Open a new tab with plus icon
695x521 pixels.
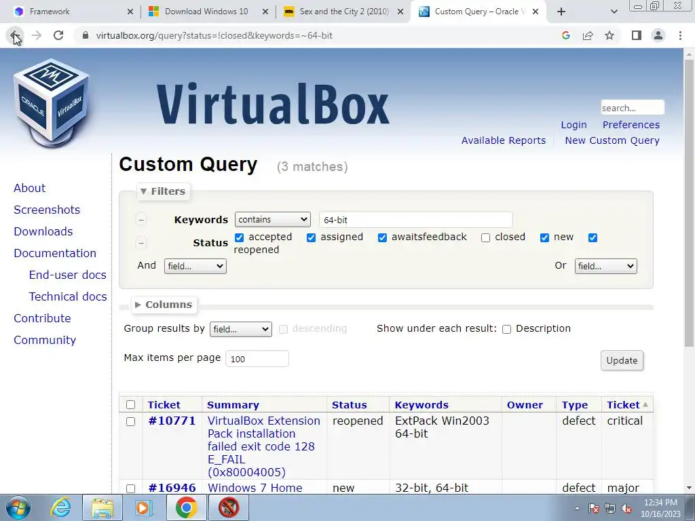pyautogui.click(x=561, y=12)
